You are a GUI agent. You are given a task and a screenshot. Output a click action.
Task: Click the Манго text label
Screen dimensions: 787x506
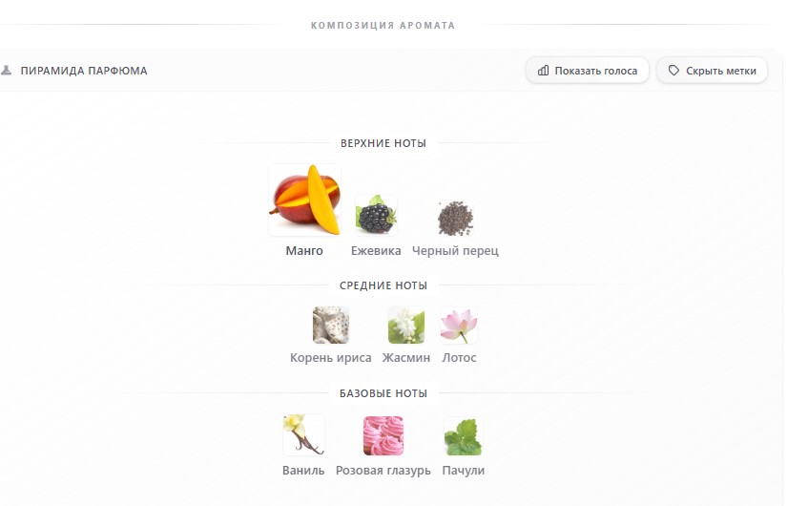304,251
